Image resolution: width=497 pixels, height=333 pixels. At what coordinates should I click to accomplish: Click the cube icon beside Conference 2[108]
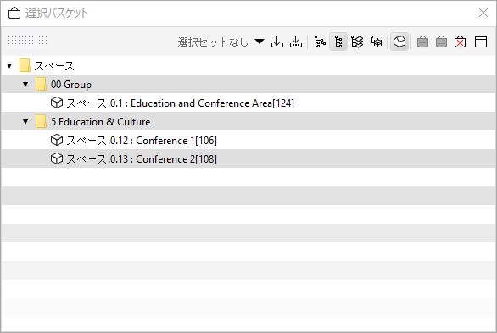57,158
